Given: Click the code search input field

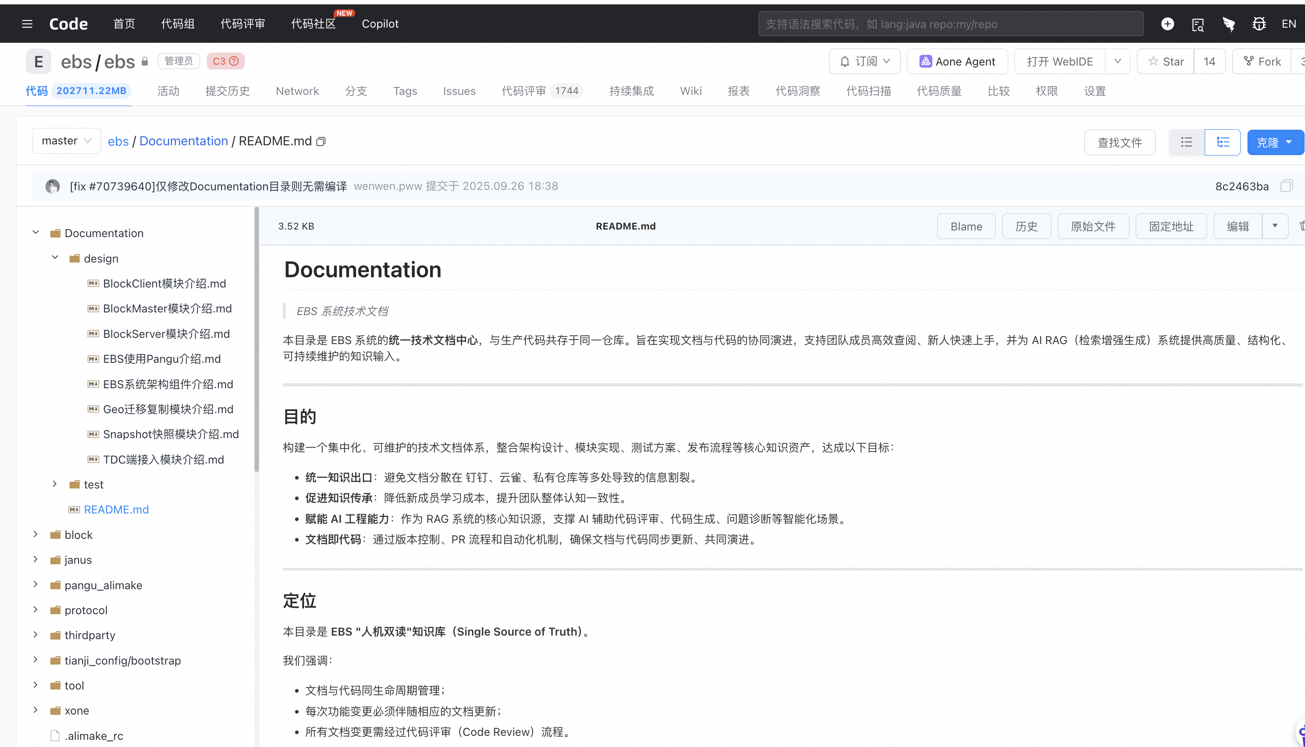Looking at the screenshot, I should click(x=950, y=24).
